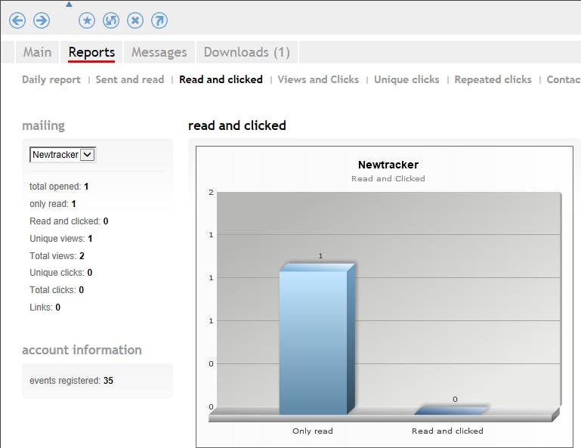Screen dimensions: 581x448
Task: Click the Only read bar in chart
Action: click(x=317, y=338)
